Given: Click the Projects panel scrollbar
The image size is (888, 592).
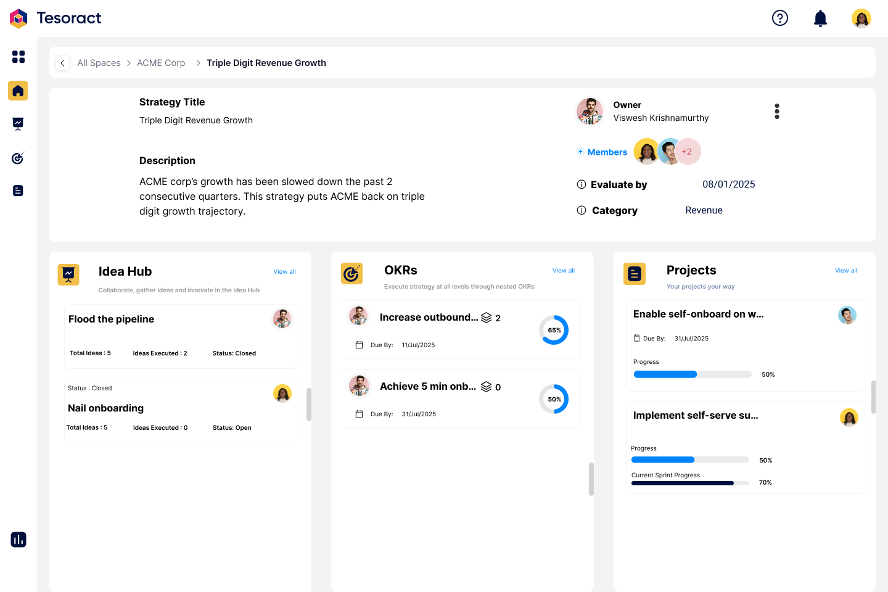Looking at the screenshot, I should 873,397.
